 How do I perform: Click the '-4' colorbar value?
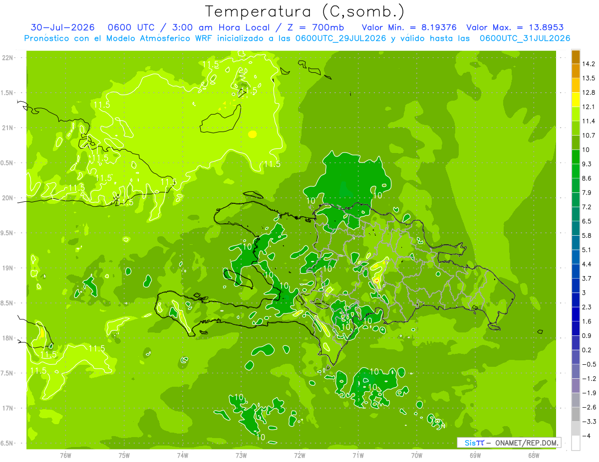[x=586, y=436]
